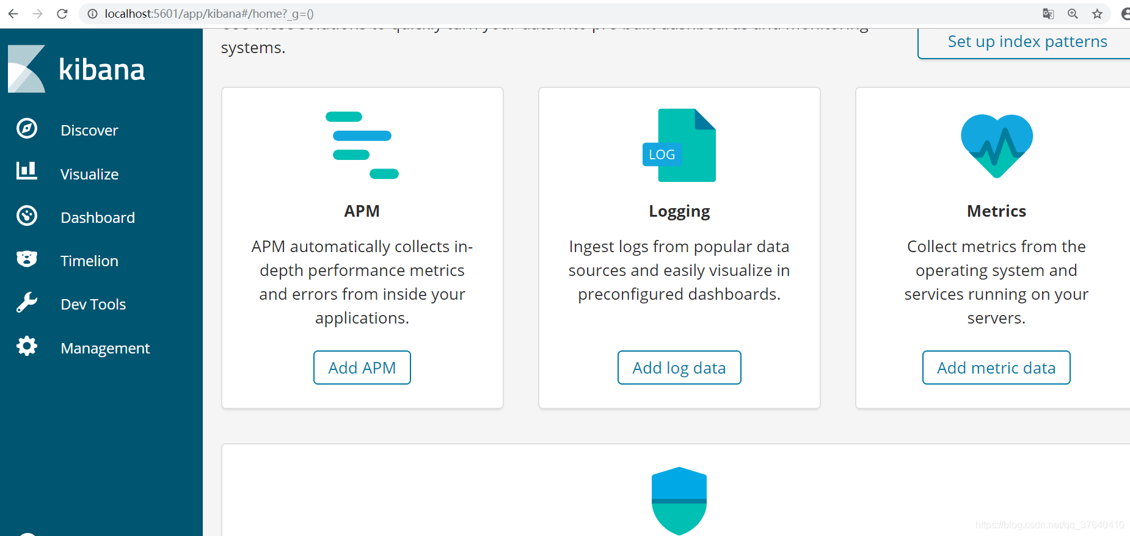The image size is (1130, 536).
Task: Click the kibana wordmark text
Action: (x=102, y=69)
